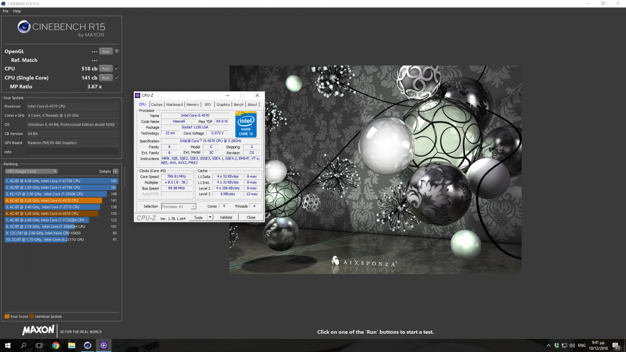Open the File menu
Screen dimensions: 626x352
(x=5, y=11)
